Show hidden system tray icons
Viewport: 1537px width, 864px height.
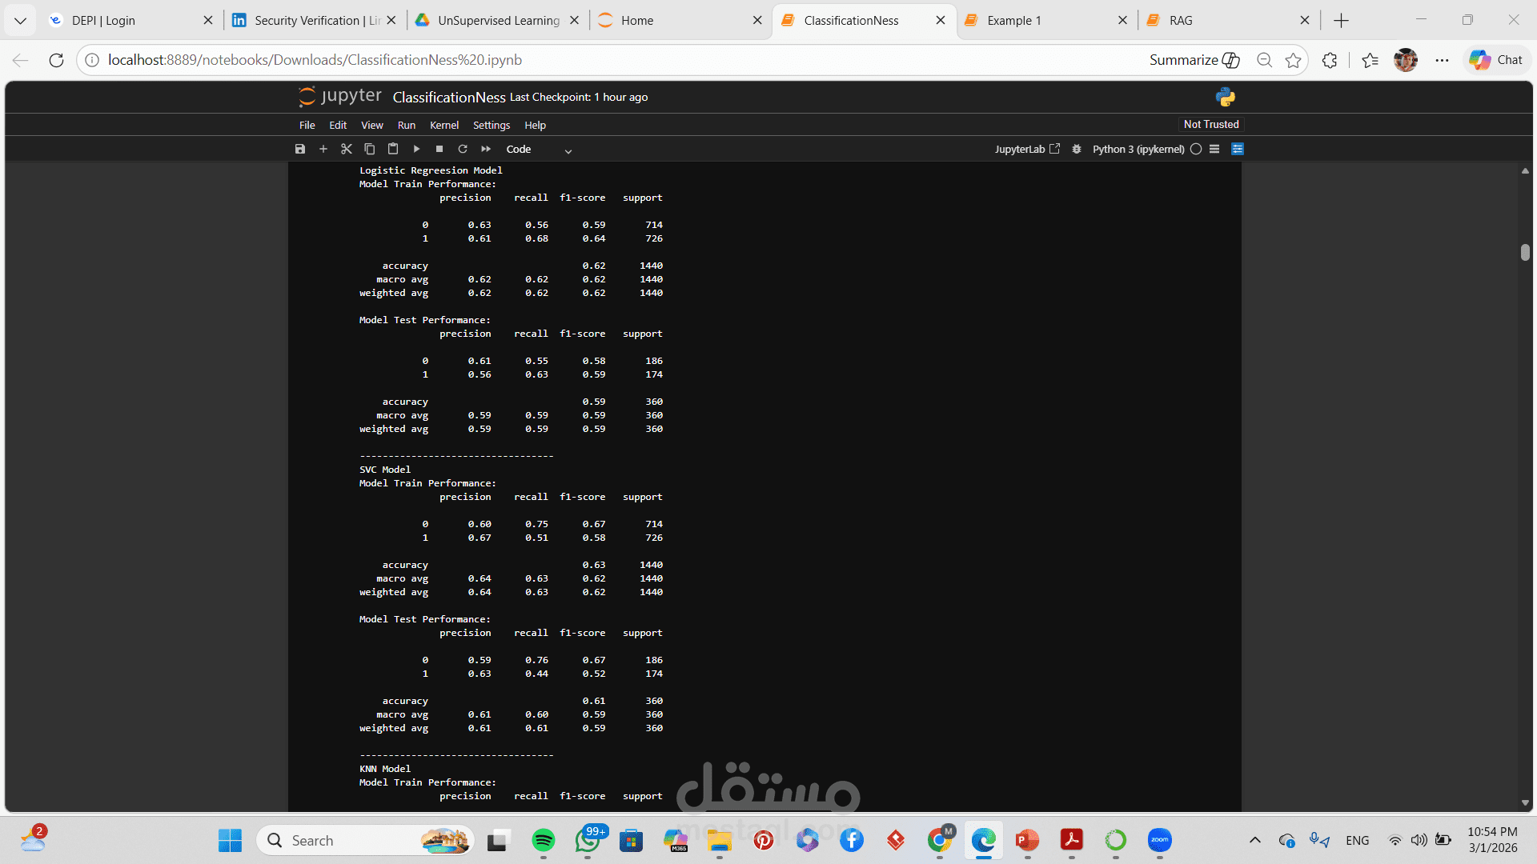point(1255,840)
